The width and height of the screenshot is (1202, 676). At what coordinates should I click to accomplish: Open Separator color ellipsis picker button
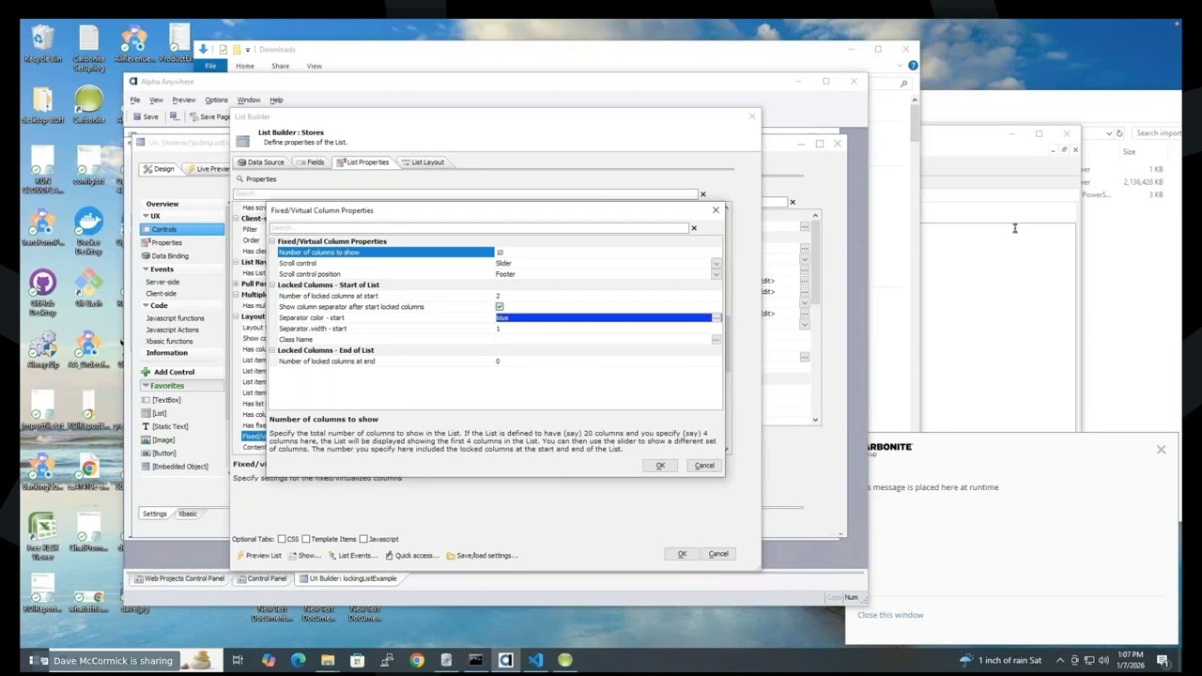717,318
